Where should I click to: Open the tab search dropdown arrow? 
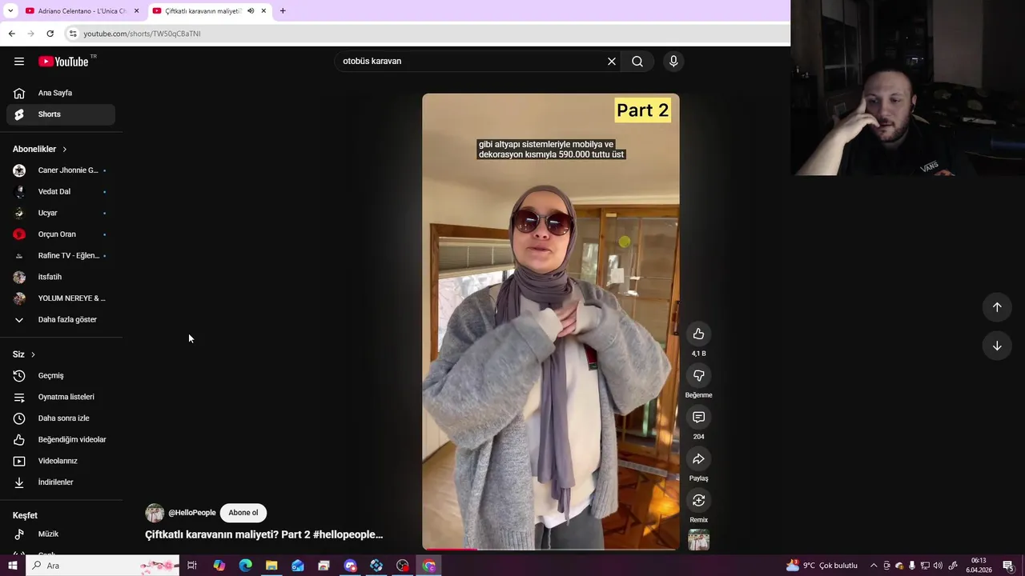[x=10, y=11]
